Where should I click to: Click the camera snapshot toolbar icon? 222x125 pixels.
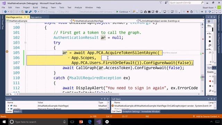click(x=145, y=12)
